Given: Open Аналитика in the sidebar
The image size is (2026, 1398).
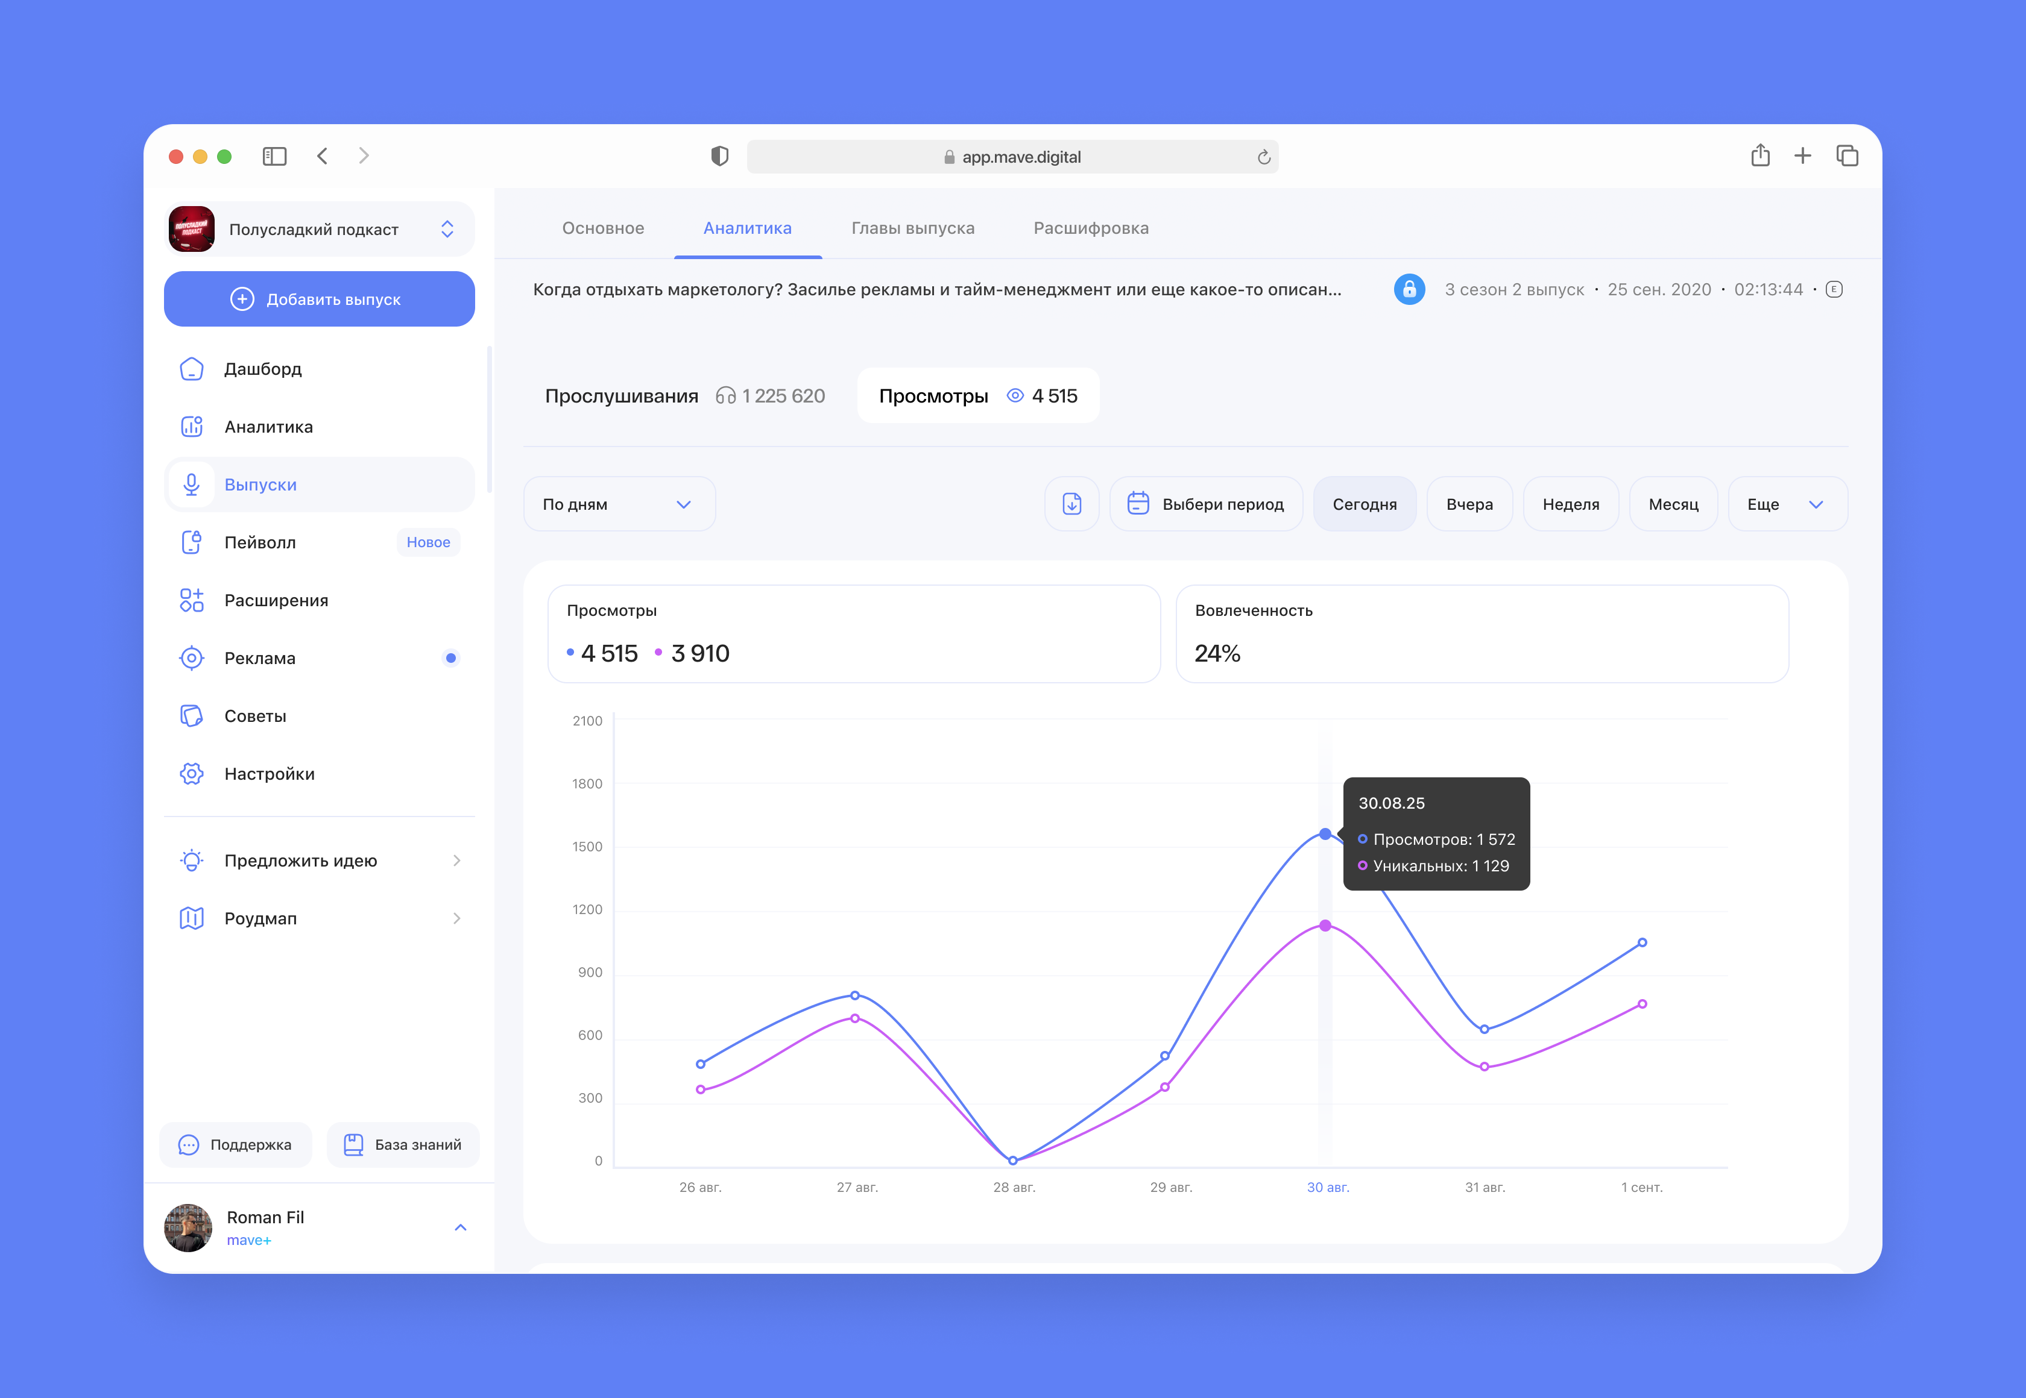Looking at the screenshot, I should click(x=319, y=427).
